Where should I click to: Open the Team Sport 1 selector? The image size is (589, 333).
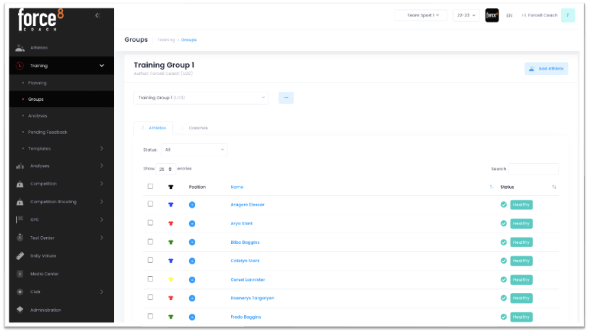click(421, 15)
